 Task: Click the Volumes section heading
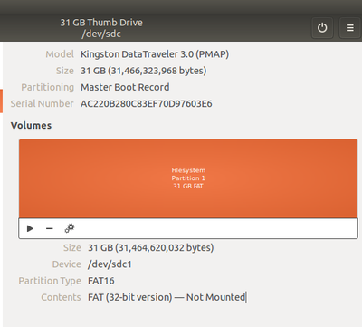(31, 125)
